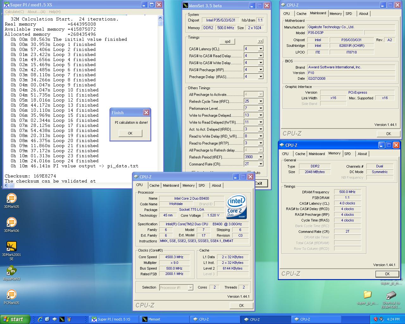Click the Super PI title bar icon
This screenshot has width=405, height=324.
click(x=6, y=5)
